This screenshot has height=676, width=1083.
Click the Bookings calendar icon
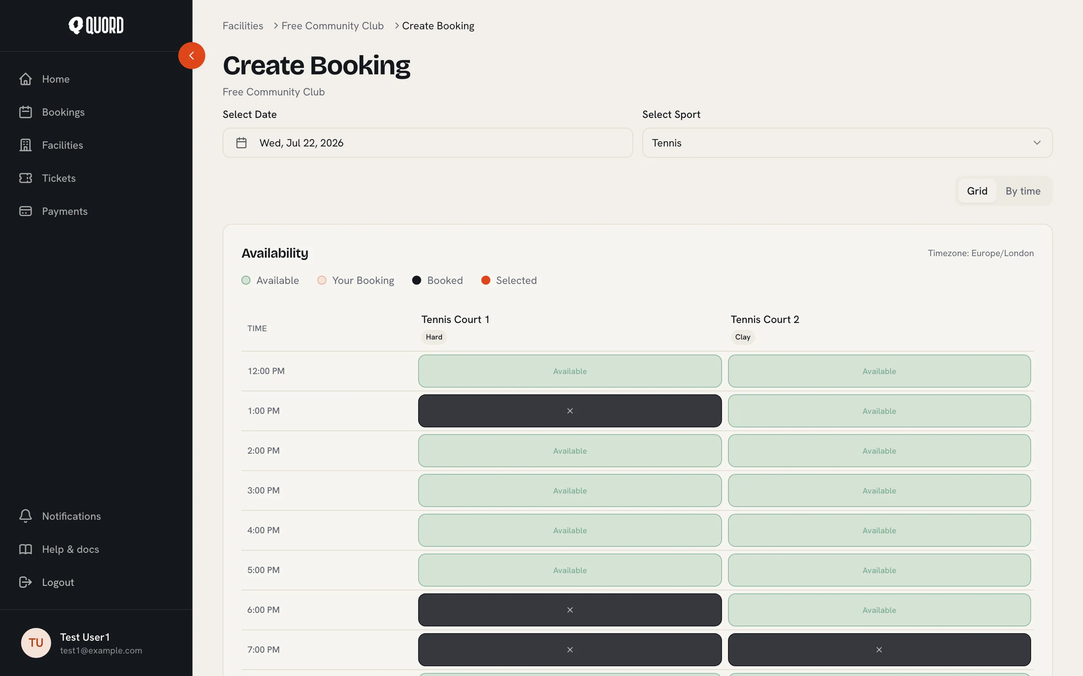(26, 112)
